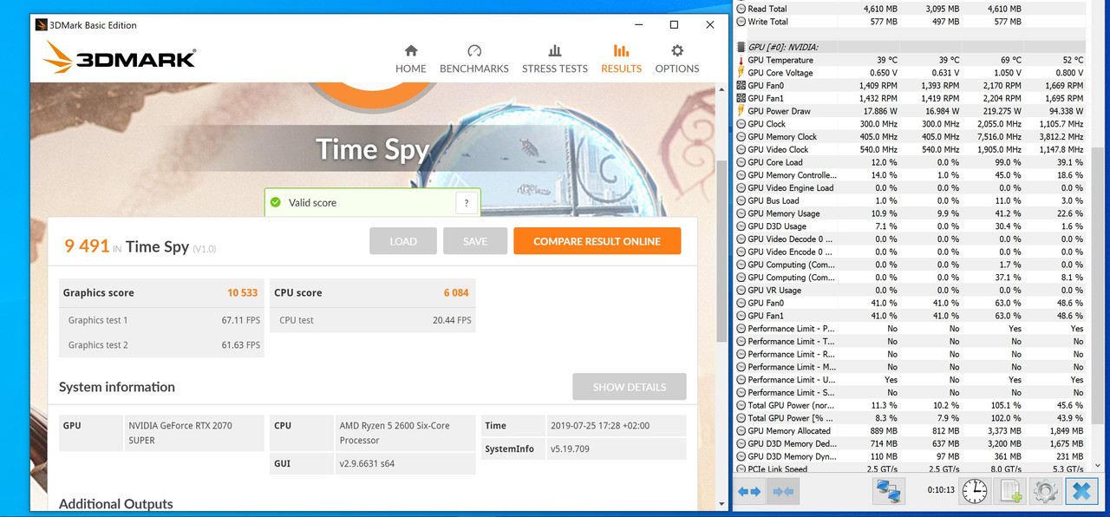
Task: Click HWiNFO expand columns arrows icon
Action: 749,492
